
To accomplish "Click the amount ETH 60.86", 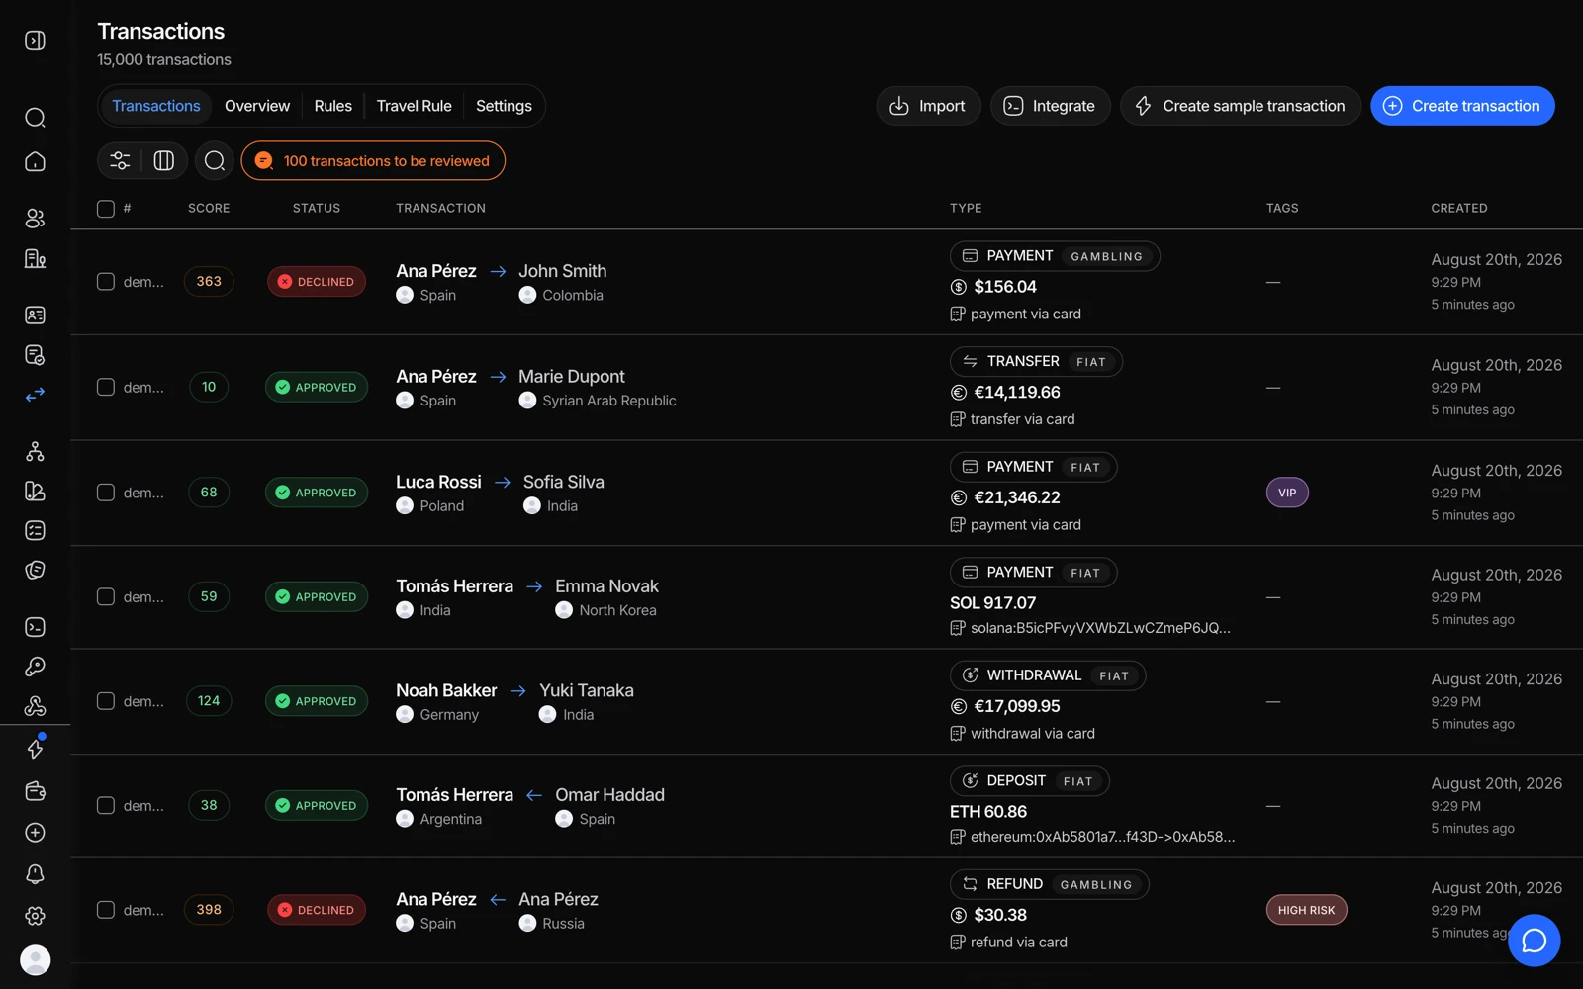I will (x=988, y=811).
